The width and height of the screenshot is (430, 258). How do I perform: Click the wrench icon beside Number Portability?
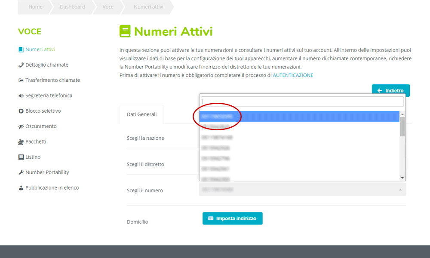coord(21,172)
